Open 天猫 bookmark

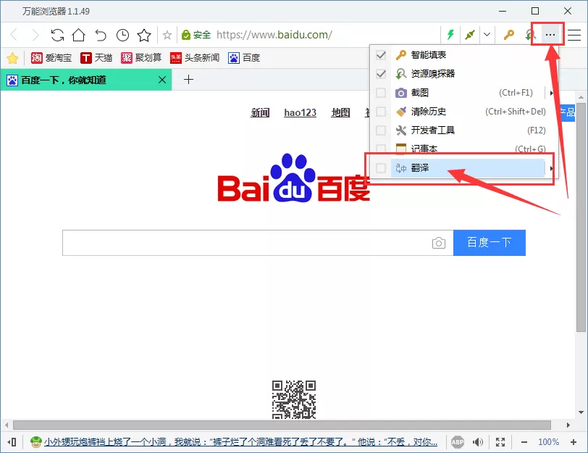96,58
